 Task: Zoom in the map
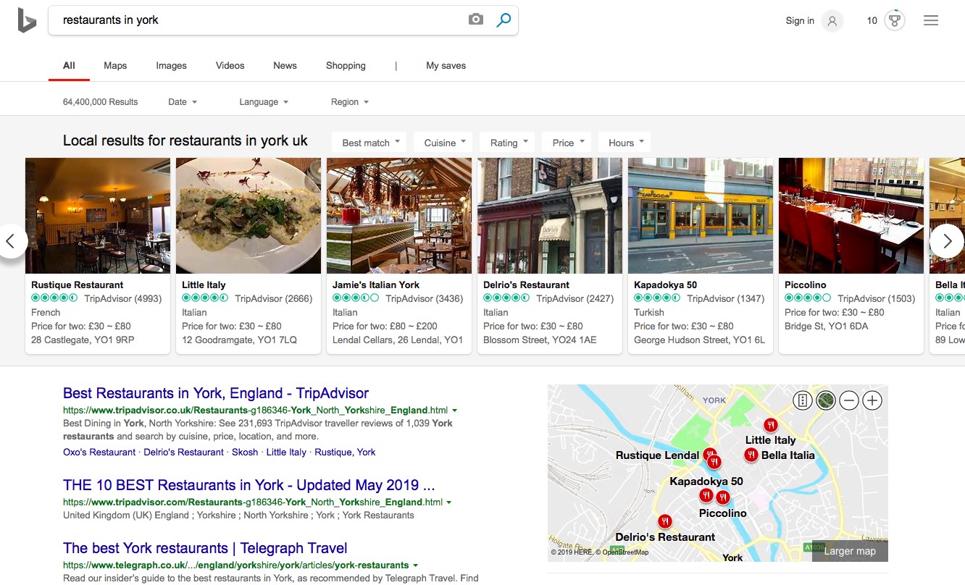click(872, 400)
